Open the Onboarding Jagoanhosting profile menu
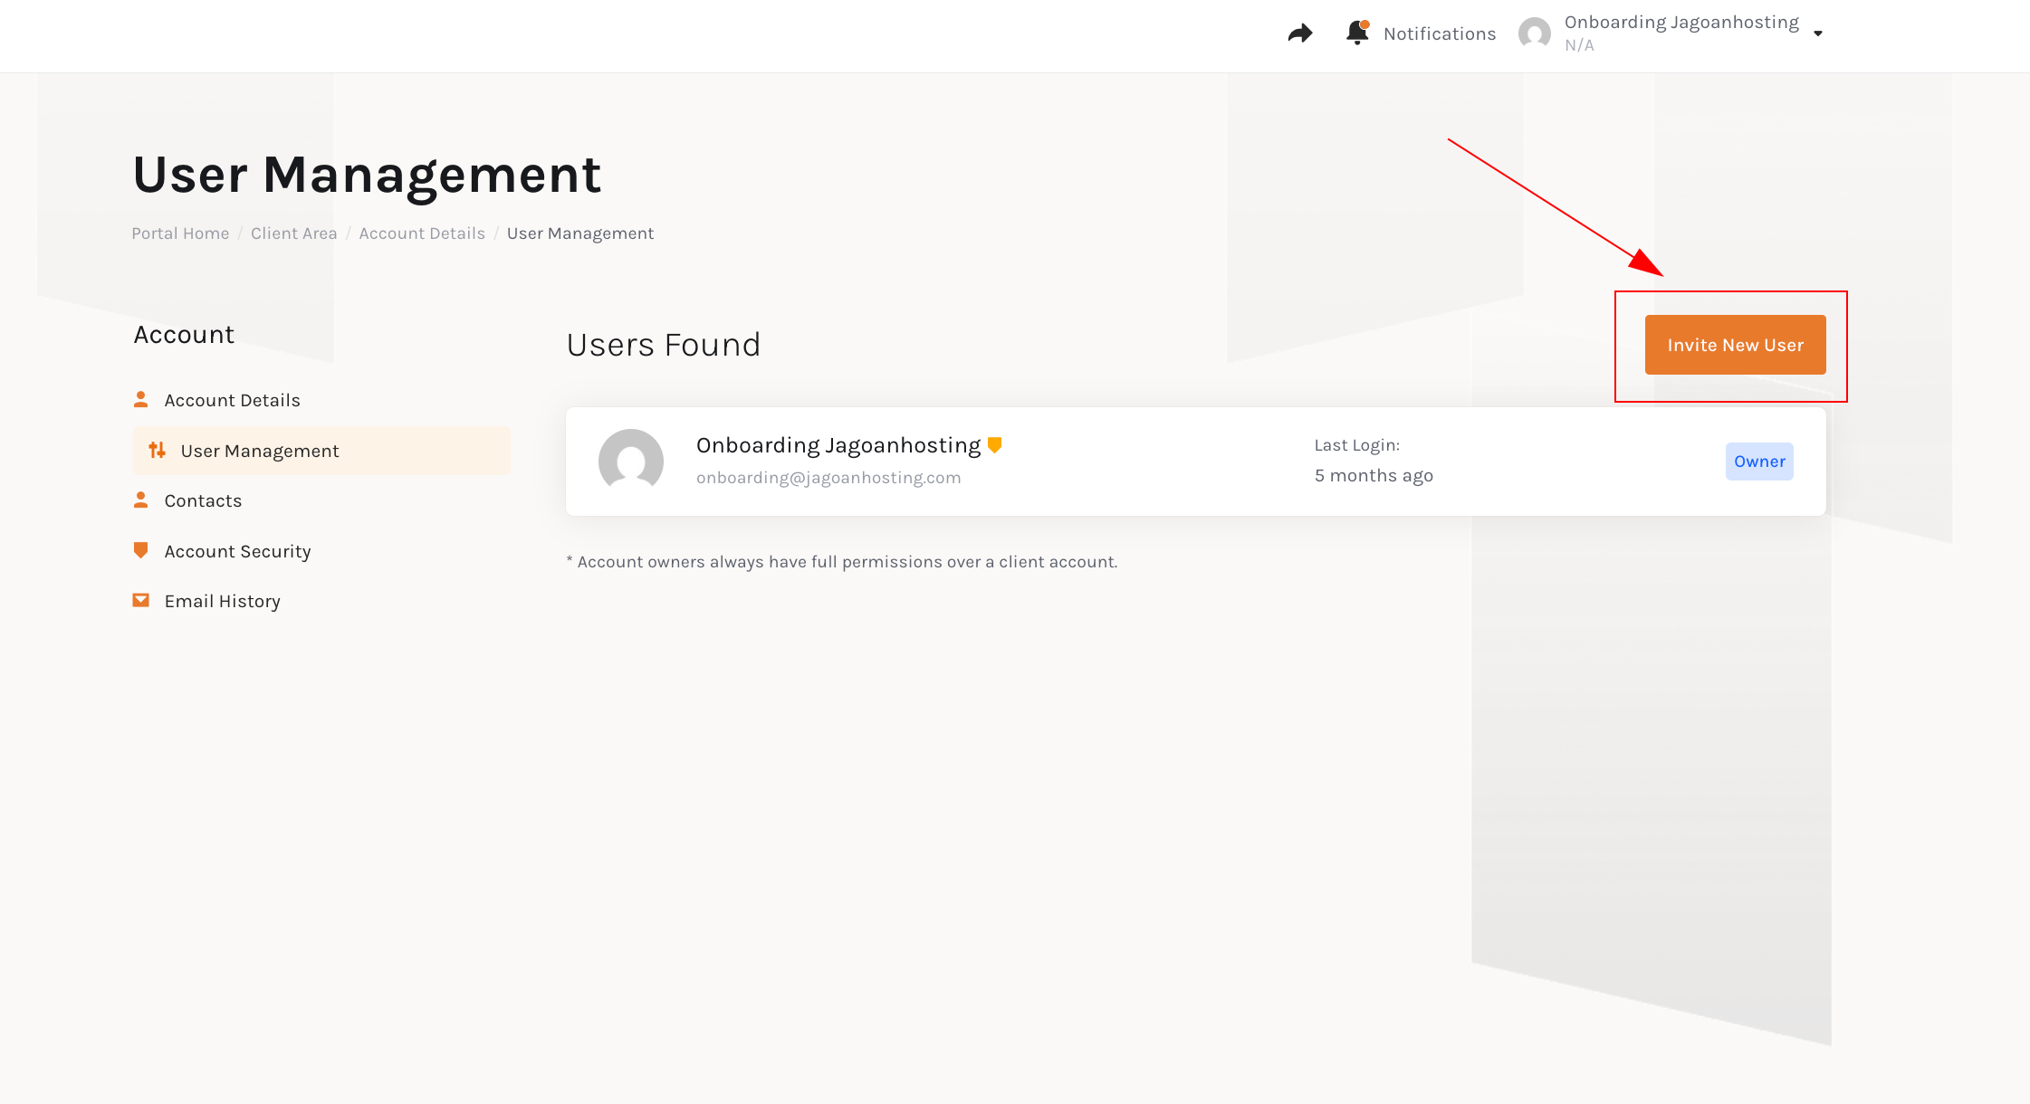Image resolution: width=2030 pixels, height=1104 pixels. [x=1680, y=23]
